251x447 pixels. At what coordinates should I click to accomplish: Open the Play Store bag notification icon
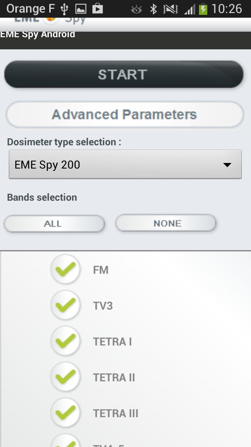coord(97,8)
